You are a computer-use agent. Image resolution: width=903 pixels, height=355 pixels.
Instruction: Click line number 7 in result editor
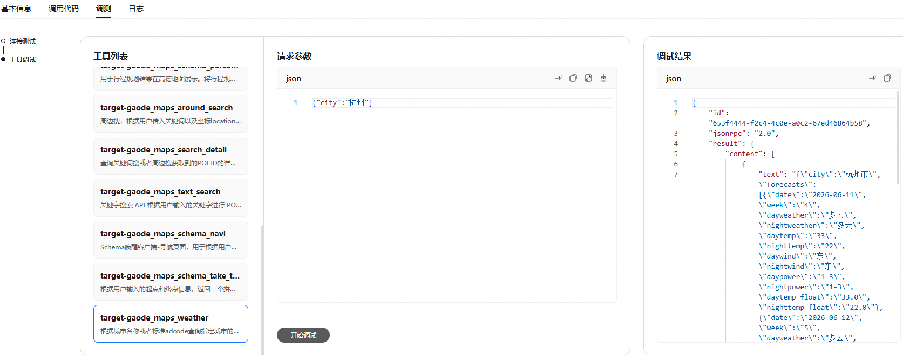676,174
